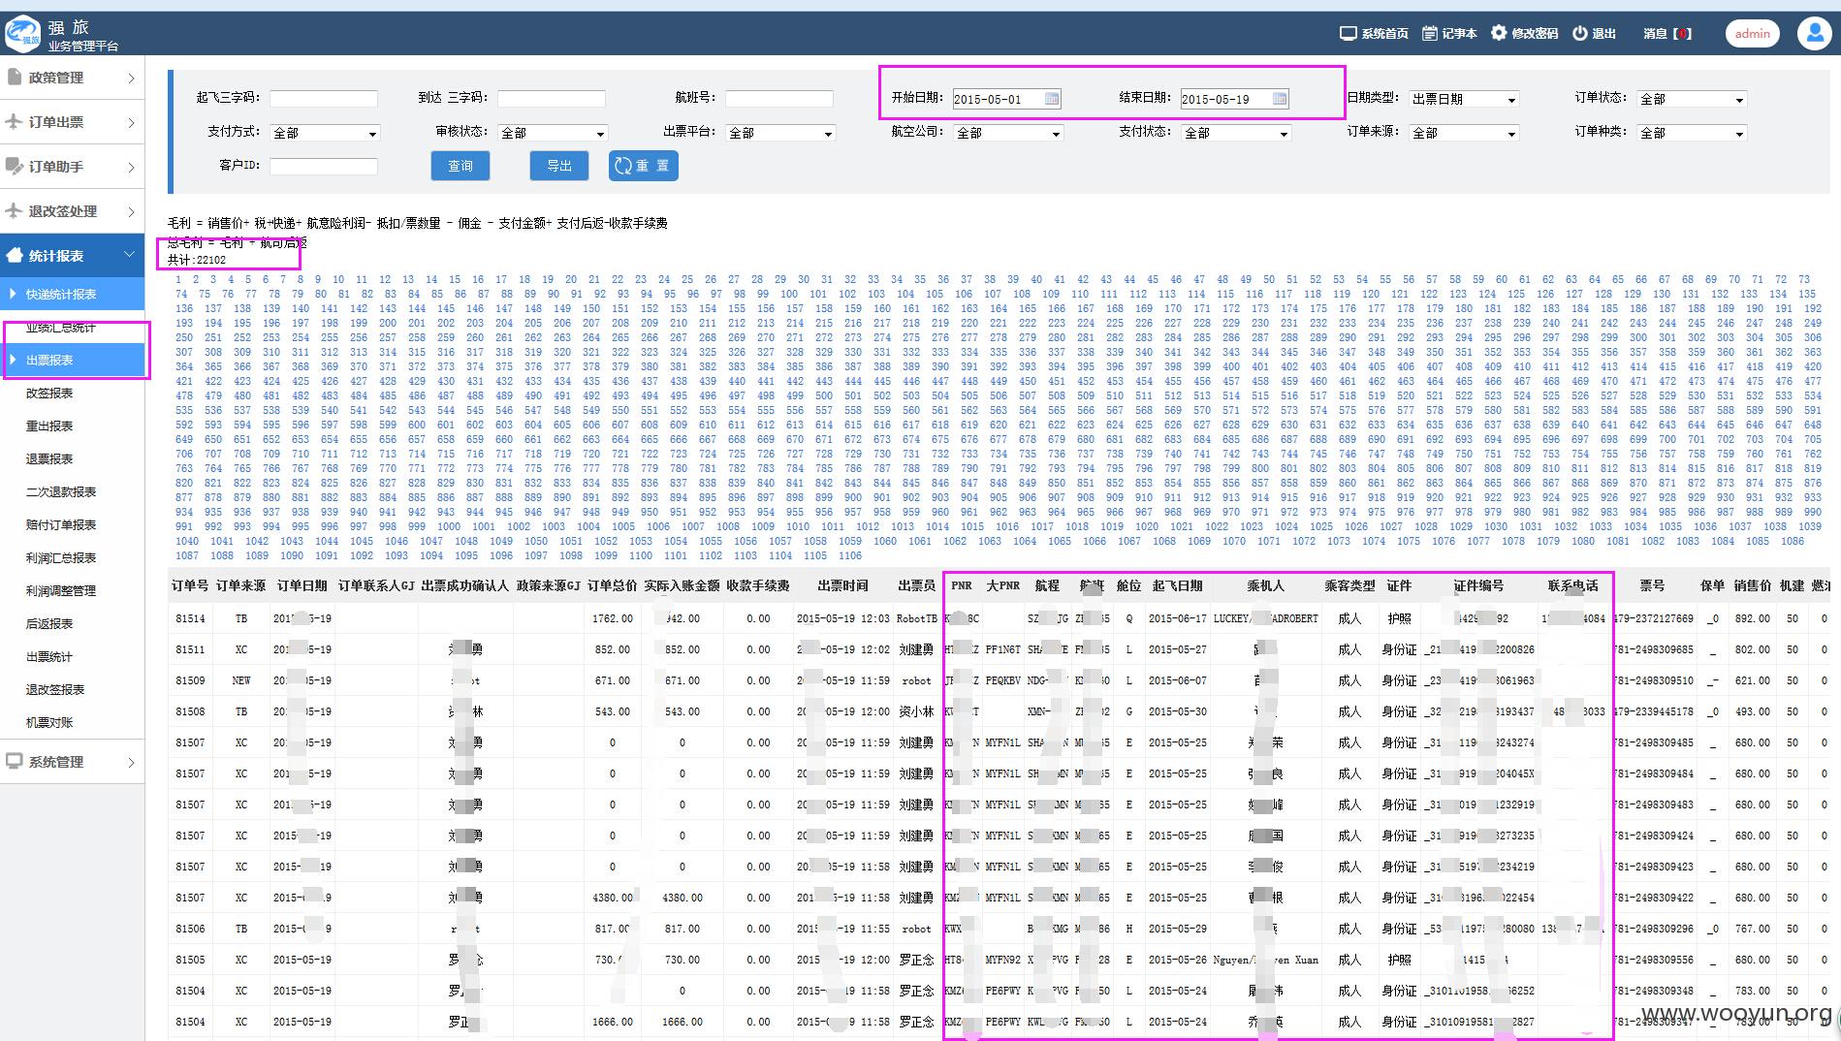This screenshot has width=1841, height=1041.
Task: Click the 修改密码 gear icon
Action: (x=1499, y=33)
